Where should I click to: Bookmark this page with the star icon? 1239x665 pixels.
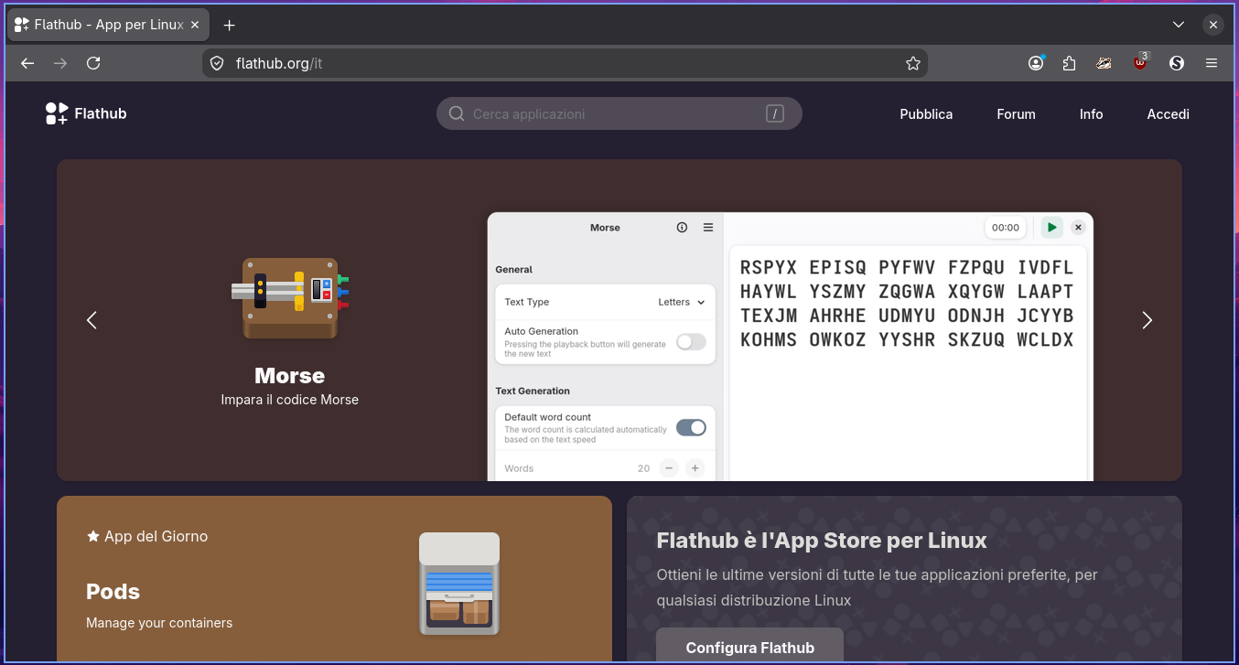tap(912, 63)
